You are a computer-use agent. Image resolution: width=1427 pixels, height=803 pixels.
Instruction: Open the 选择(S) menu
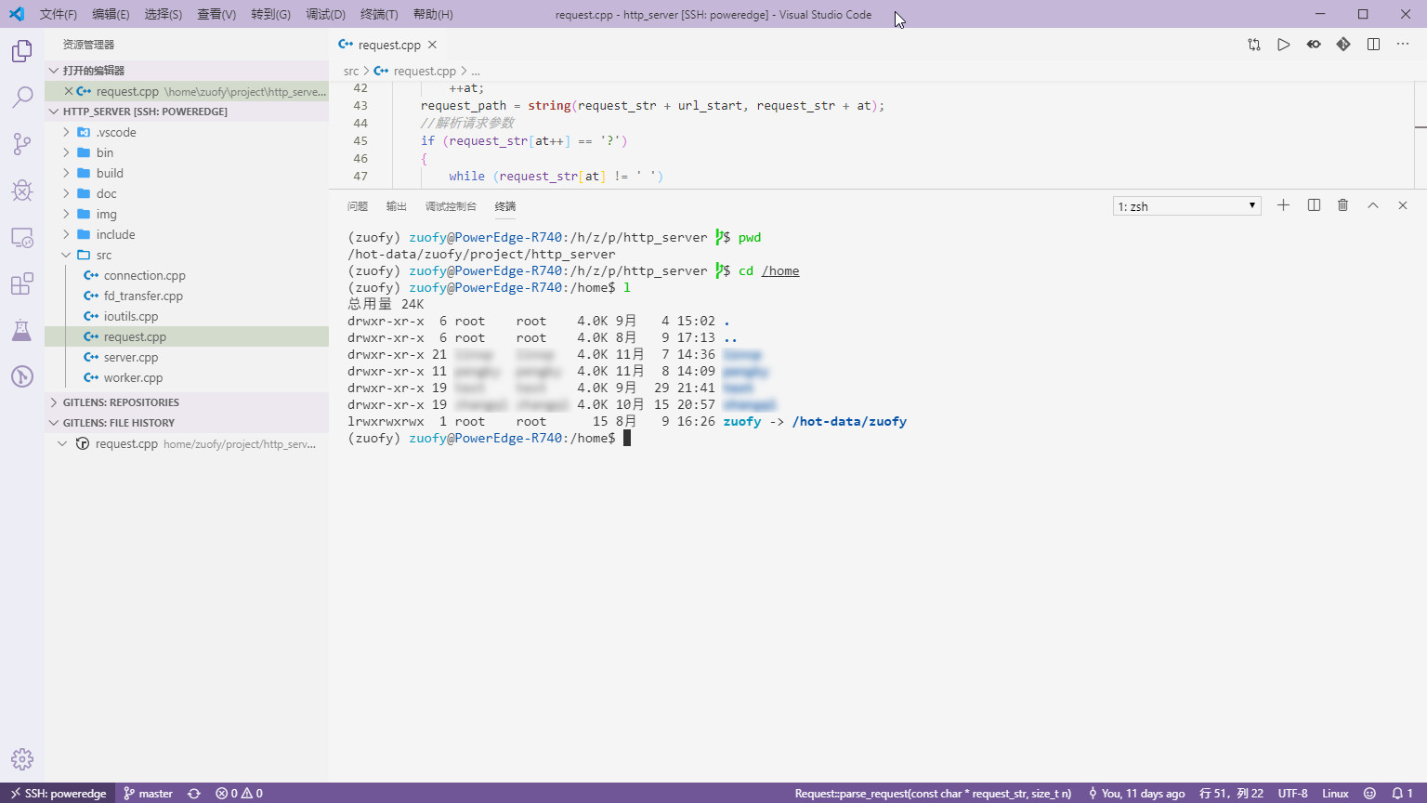[x=164, y=14]
